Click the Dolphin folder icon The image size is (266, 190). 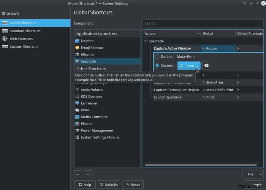77,41
